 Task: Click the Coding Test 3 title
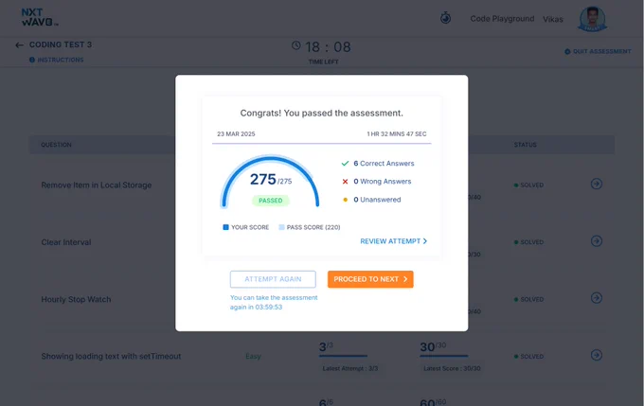coord(61,44)
